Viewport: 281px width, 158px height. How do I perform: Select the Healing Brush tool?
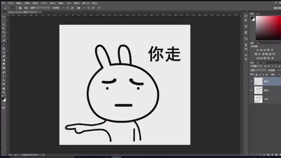(x=4, y=40)
